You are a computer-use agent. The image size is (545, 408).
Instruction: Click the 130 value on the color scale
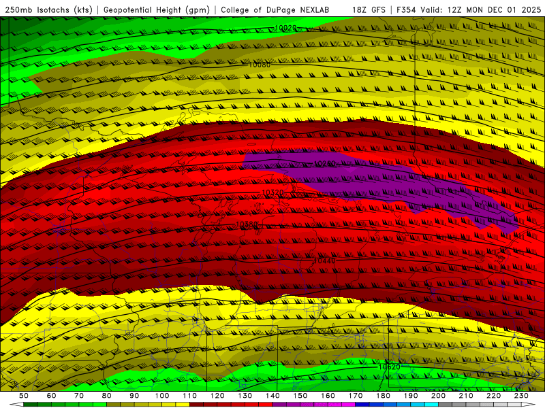tap(245, 396)
